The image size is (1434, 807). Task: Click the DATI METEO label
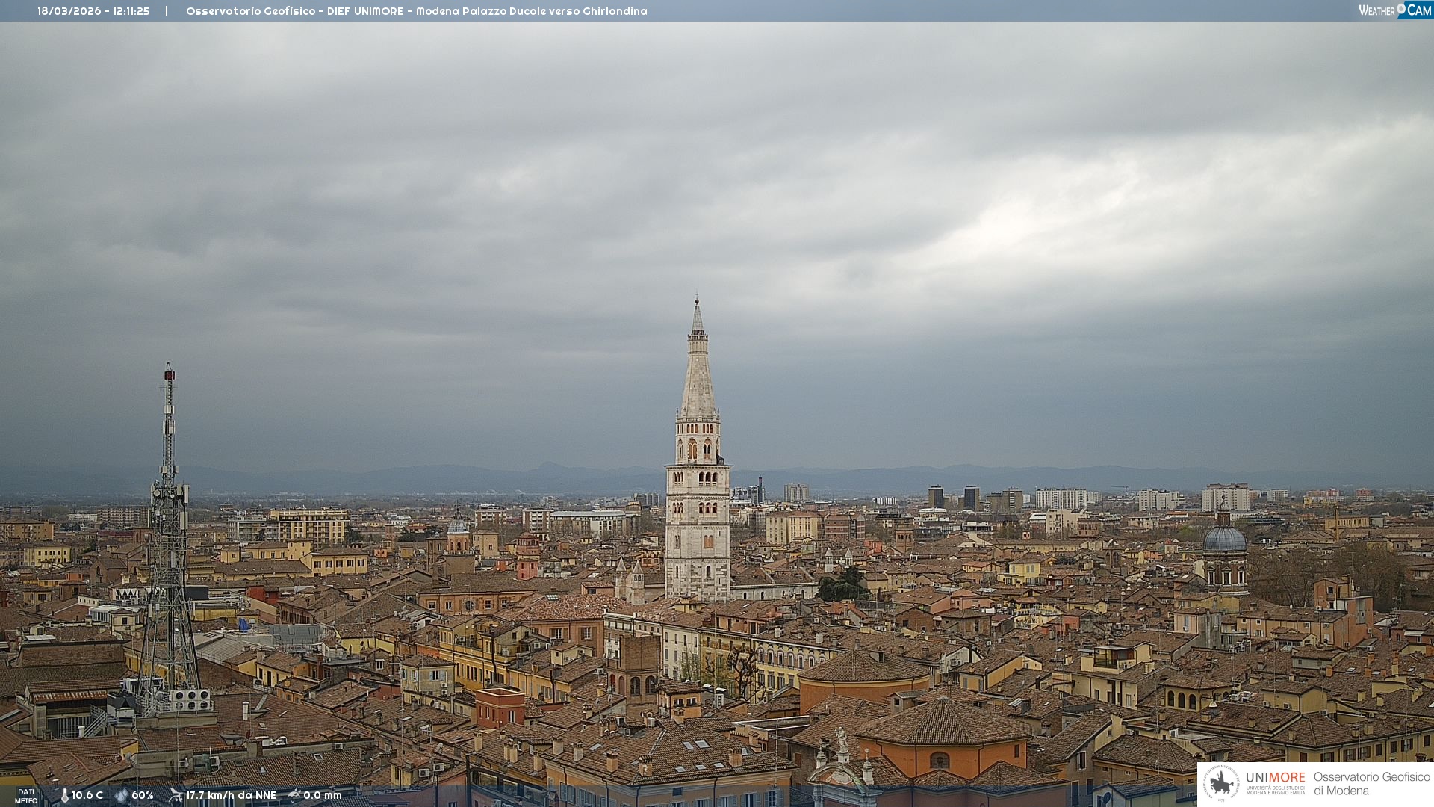[x=26, y=796]
